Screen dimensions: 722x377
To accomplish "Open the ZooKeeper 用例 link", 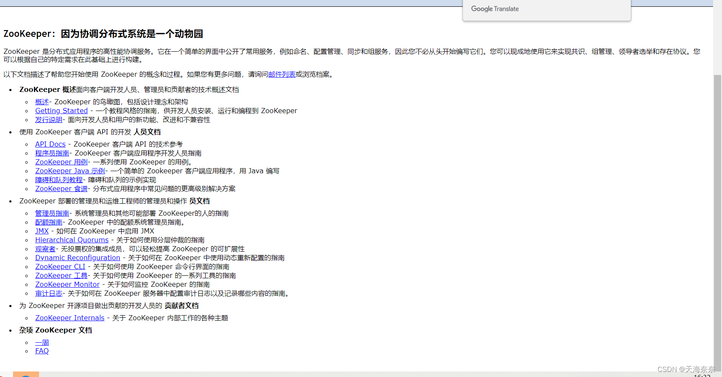I will [61, 162].
